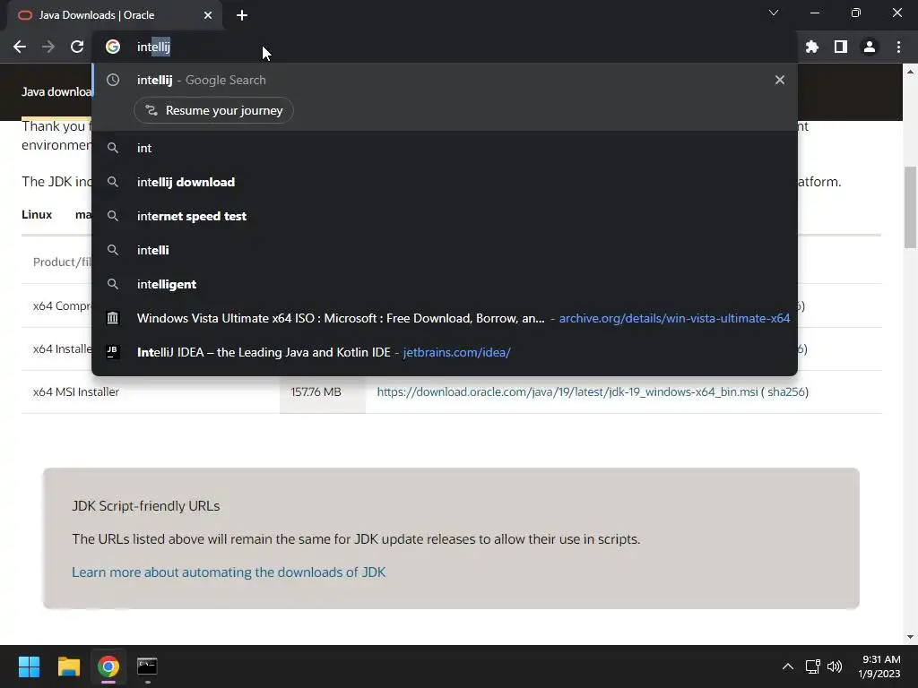Image resolution: width=918 pixels, height=688 pixels.
Task: Choose the 'int' search suggestion
Action: 445,148
